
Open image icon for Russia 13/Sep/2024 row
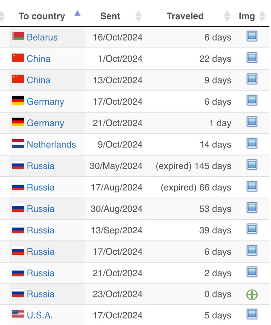pyautogui.click(x=252, y=230)
